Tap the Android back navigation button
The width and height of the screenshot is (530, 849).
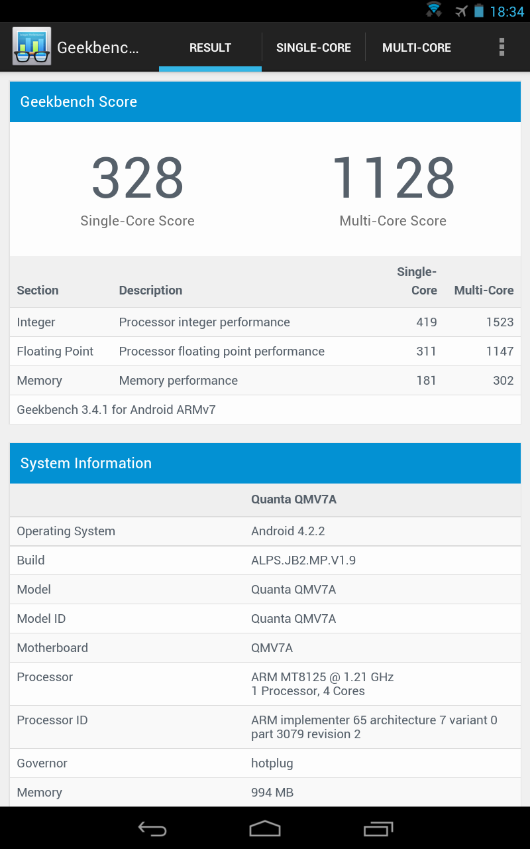coord(152,828)
